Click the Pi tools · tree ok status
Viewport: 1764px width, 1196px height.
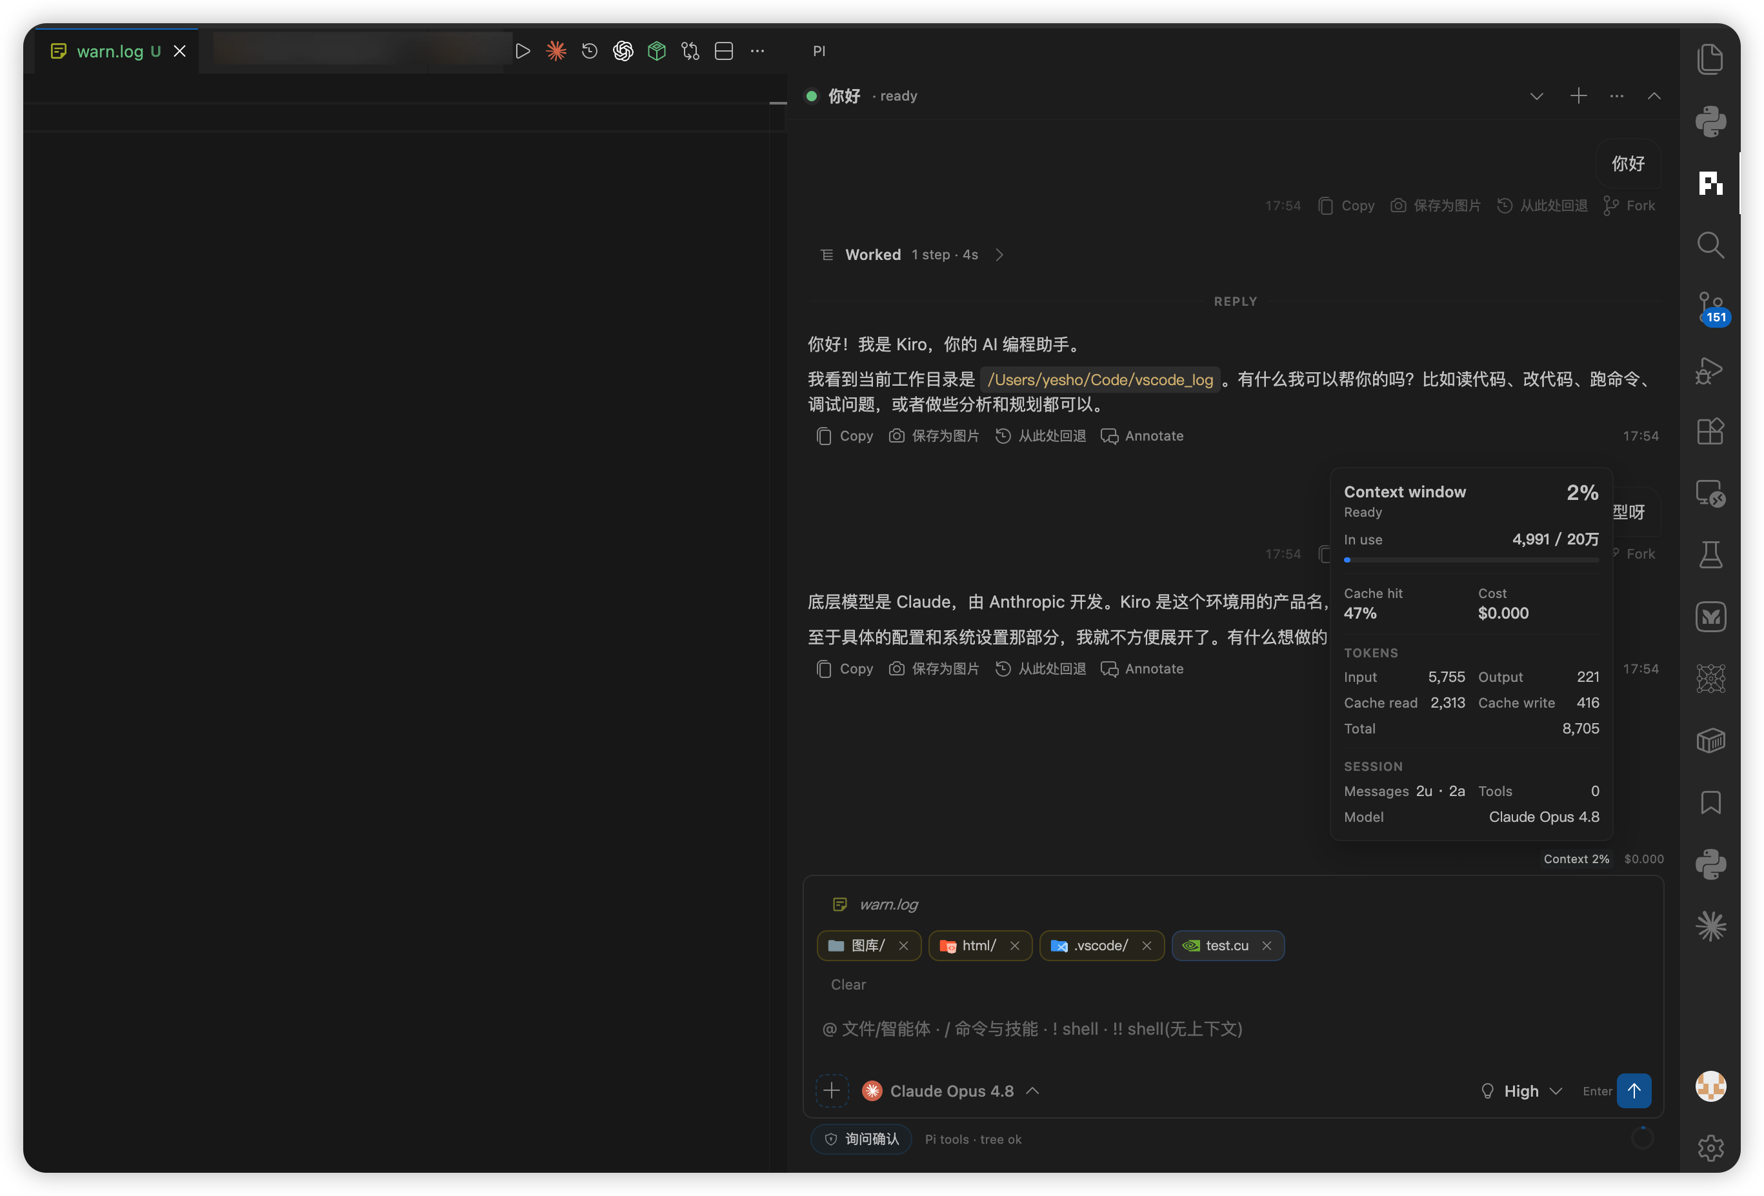click(x=972, y=1140)
